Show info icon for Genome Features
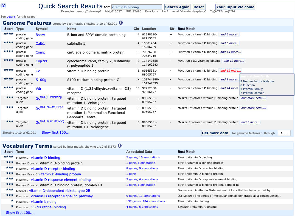 pyautogui.click(x=121, y=23)
